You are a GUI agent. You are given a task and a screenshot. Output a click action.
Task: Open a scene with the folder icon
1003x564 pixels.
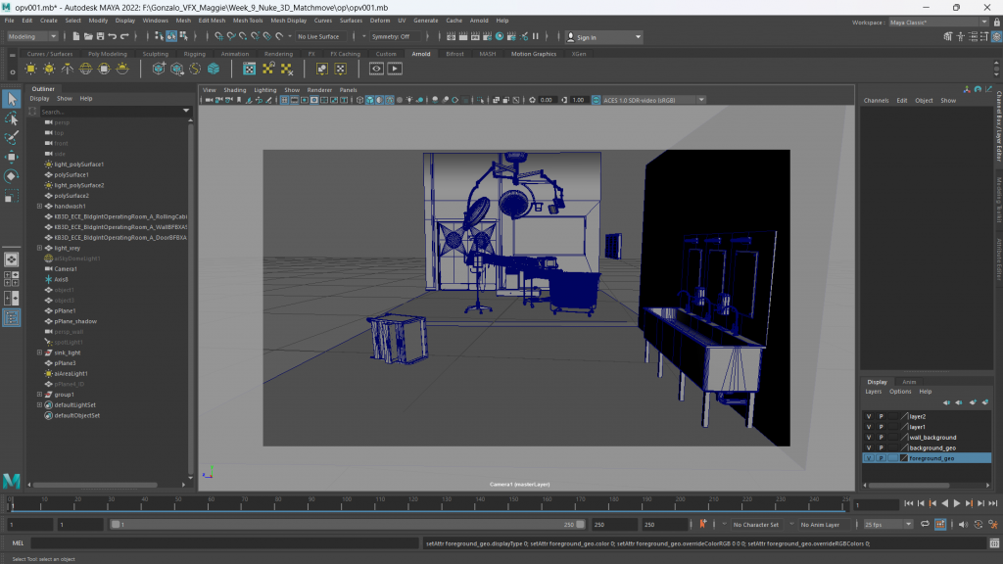pyautogui.click(x=88, y=36)
